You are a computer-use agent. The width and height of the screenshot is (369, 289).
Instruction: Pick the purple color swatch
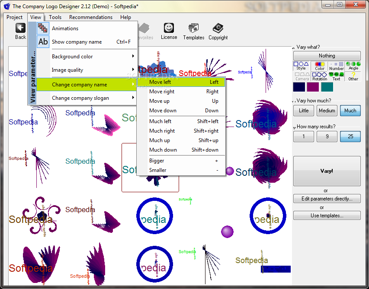tap(313, 87)
